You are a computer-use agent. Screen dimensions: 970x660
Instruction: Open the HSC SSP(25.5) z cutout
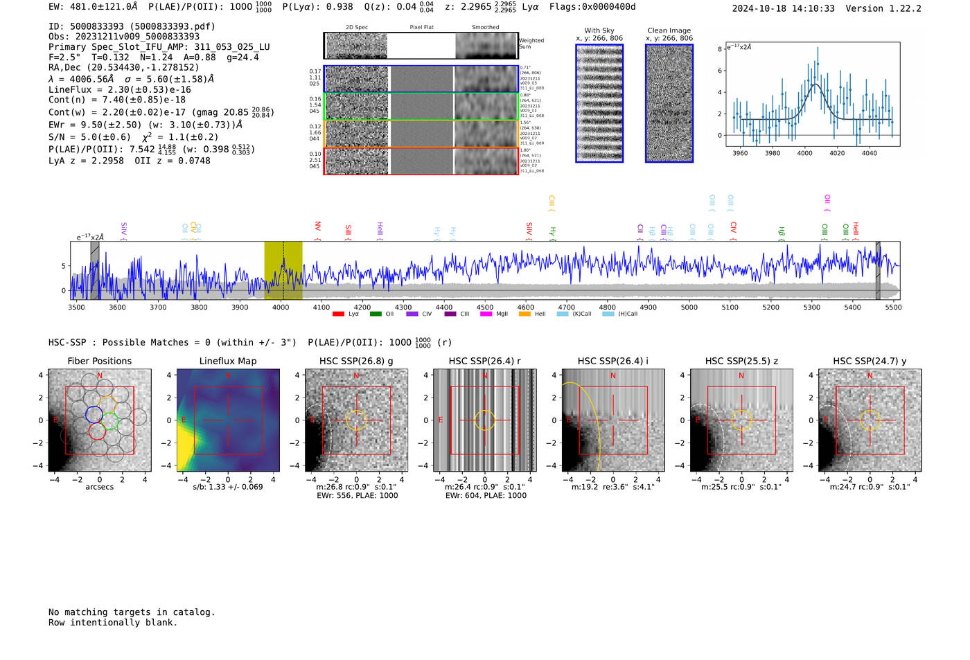click(741, 420)
